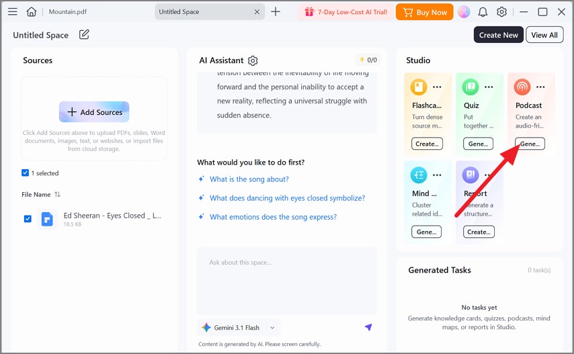Edit the Untitled Space name
Screen dimensions: 574x354
[84, 34]
